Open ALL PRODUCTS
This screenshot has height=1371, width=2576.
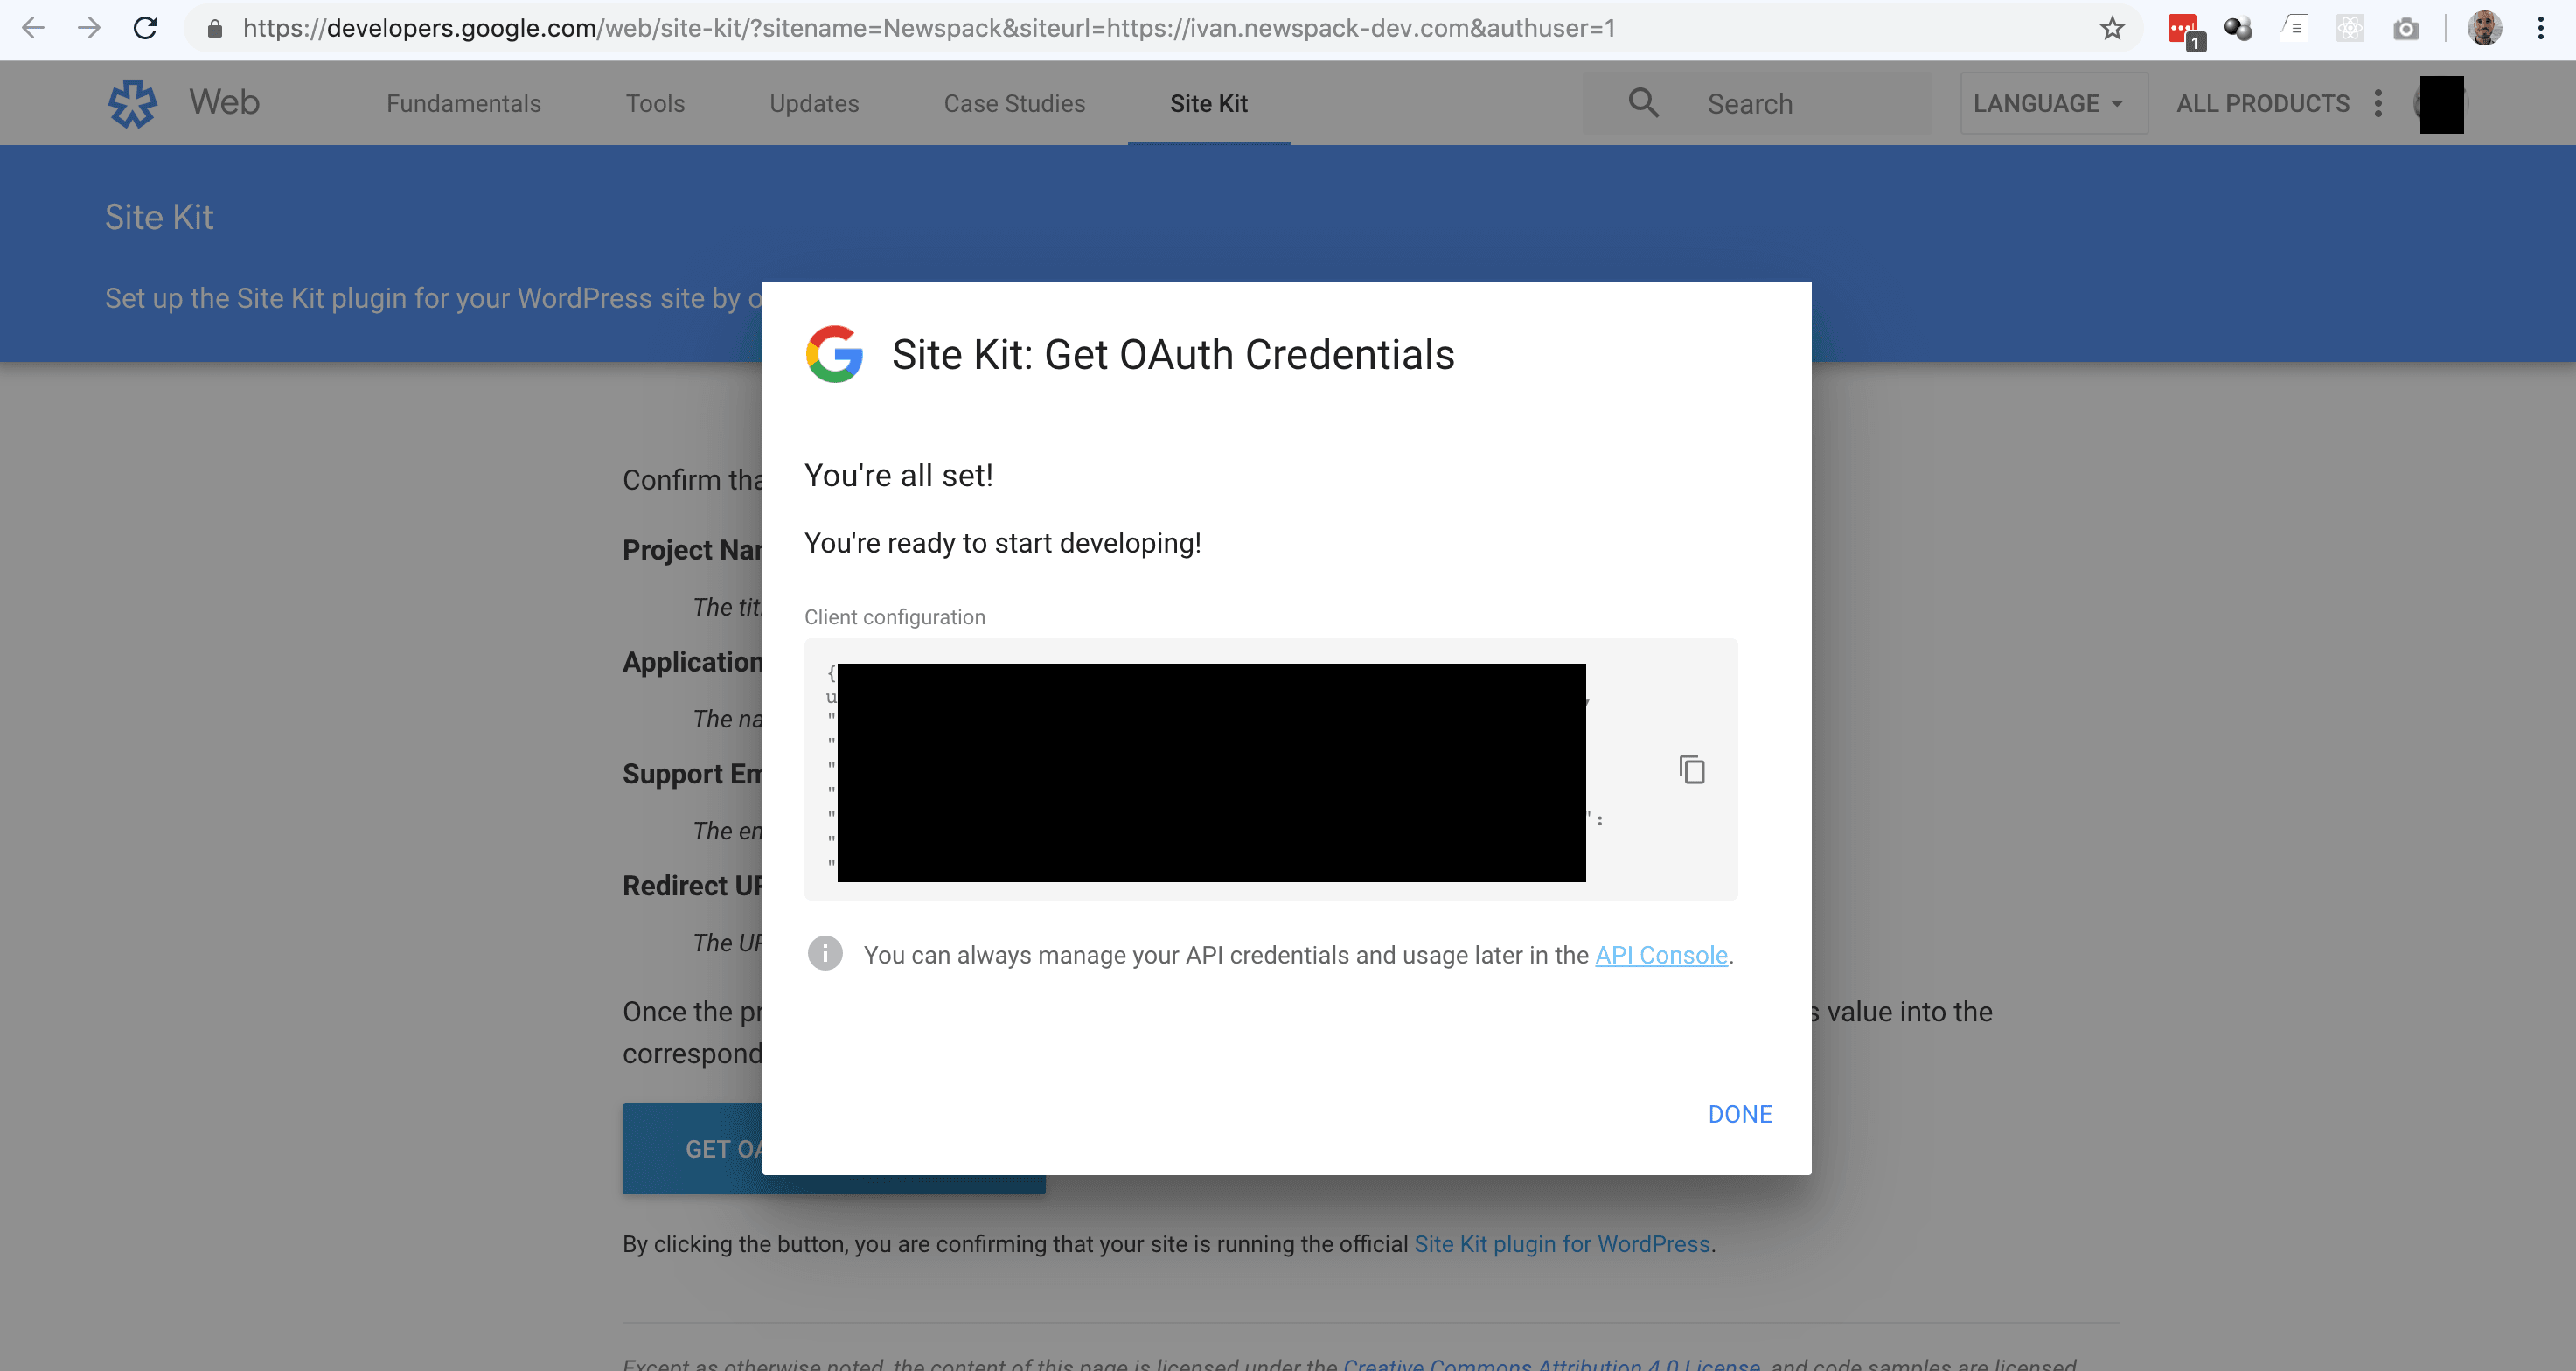point(2263,103)
